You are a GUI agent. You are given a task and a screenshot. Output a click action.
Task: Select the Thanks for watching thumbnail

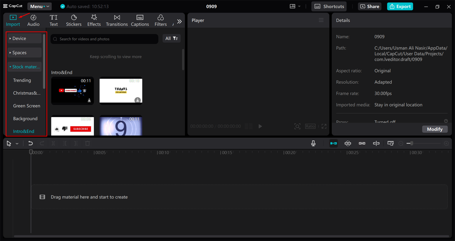pos(121,91)
